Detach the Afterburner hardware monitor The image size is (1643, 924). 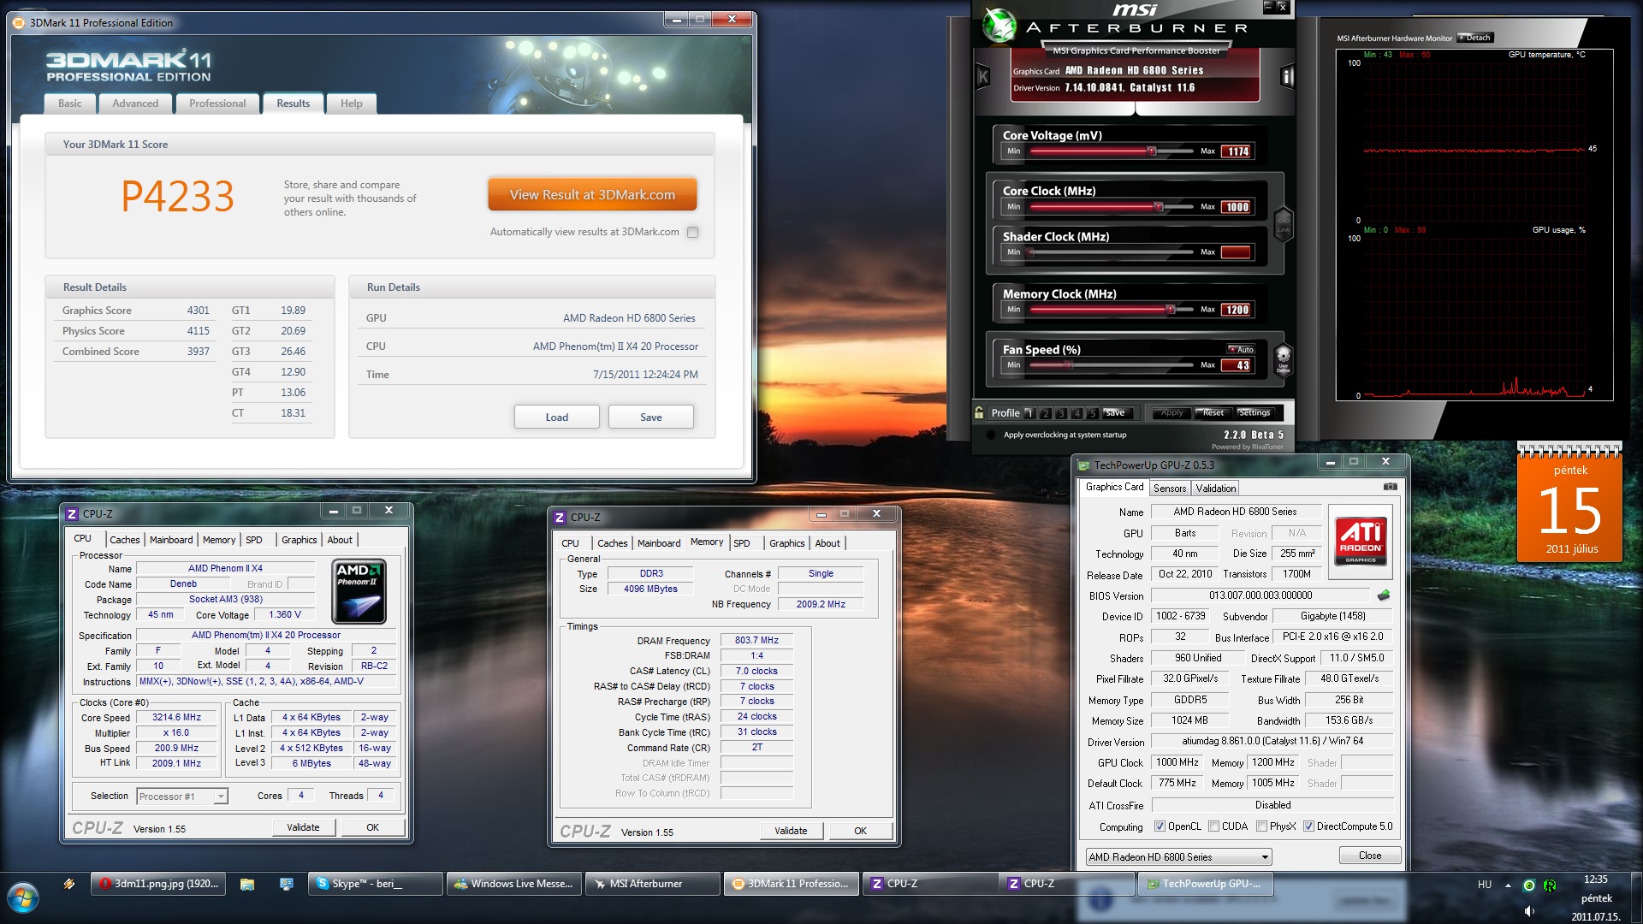[x=1475, y=38]
